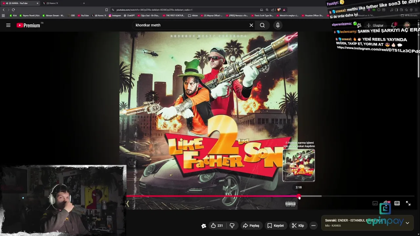Open the Albüm bookmarks folder
Image resolution: width=420 pixels, height=236 pixels.
[193, 15]
